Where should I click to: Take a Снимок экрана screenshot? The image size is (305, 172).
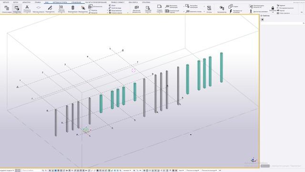coord(115,13)
